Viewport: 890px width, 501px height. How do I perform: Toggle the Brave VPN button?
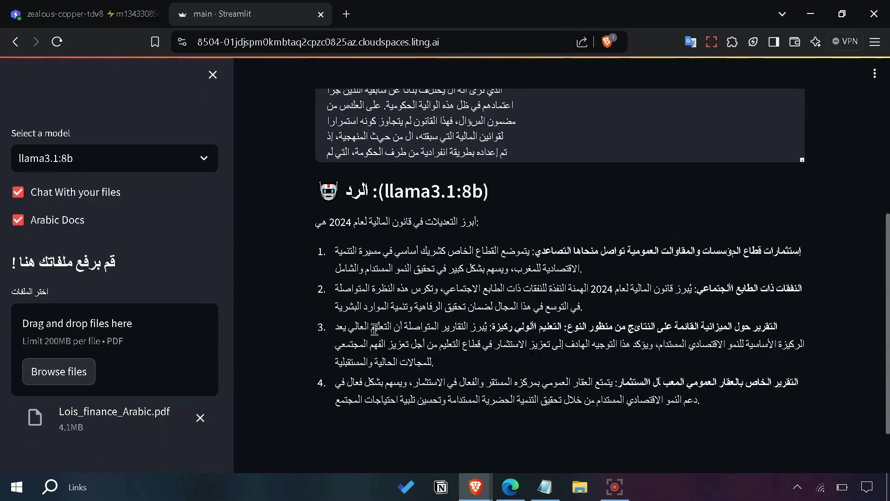tap(845, 41)
